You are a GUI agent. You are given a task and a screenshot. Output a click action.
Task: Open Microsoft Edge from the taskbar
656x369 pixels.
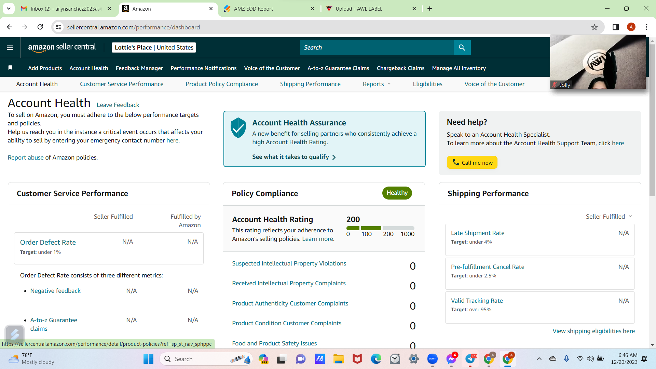click(376, 359)
